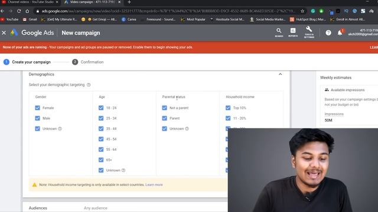This screenshot has height=212, width=378.
Task: Open the Reports icon in the header
Action: tap(293, 32)
